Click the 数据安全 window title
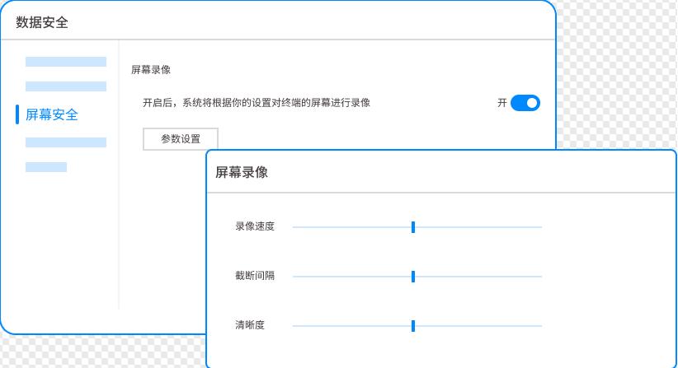The height and width of the screenshot is (368, 678). [x=42, y=22]
